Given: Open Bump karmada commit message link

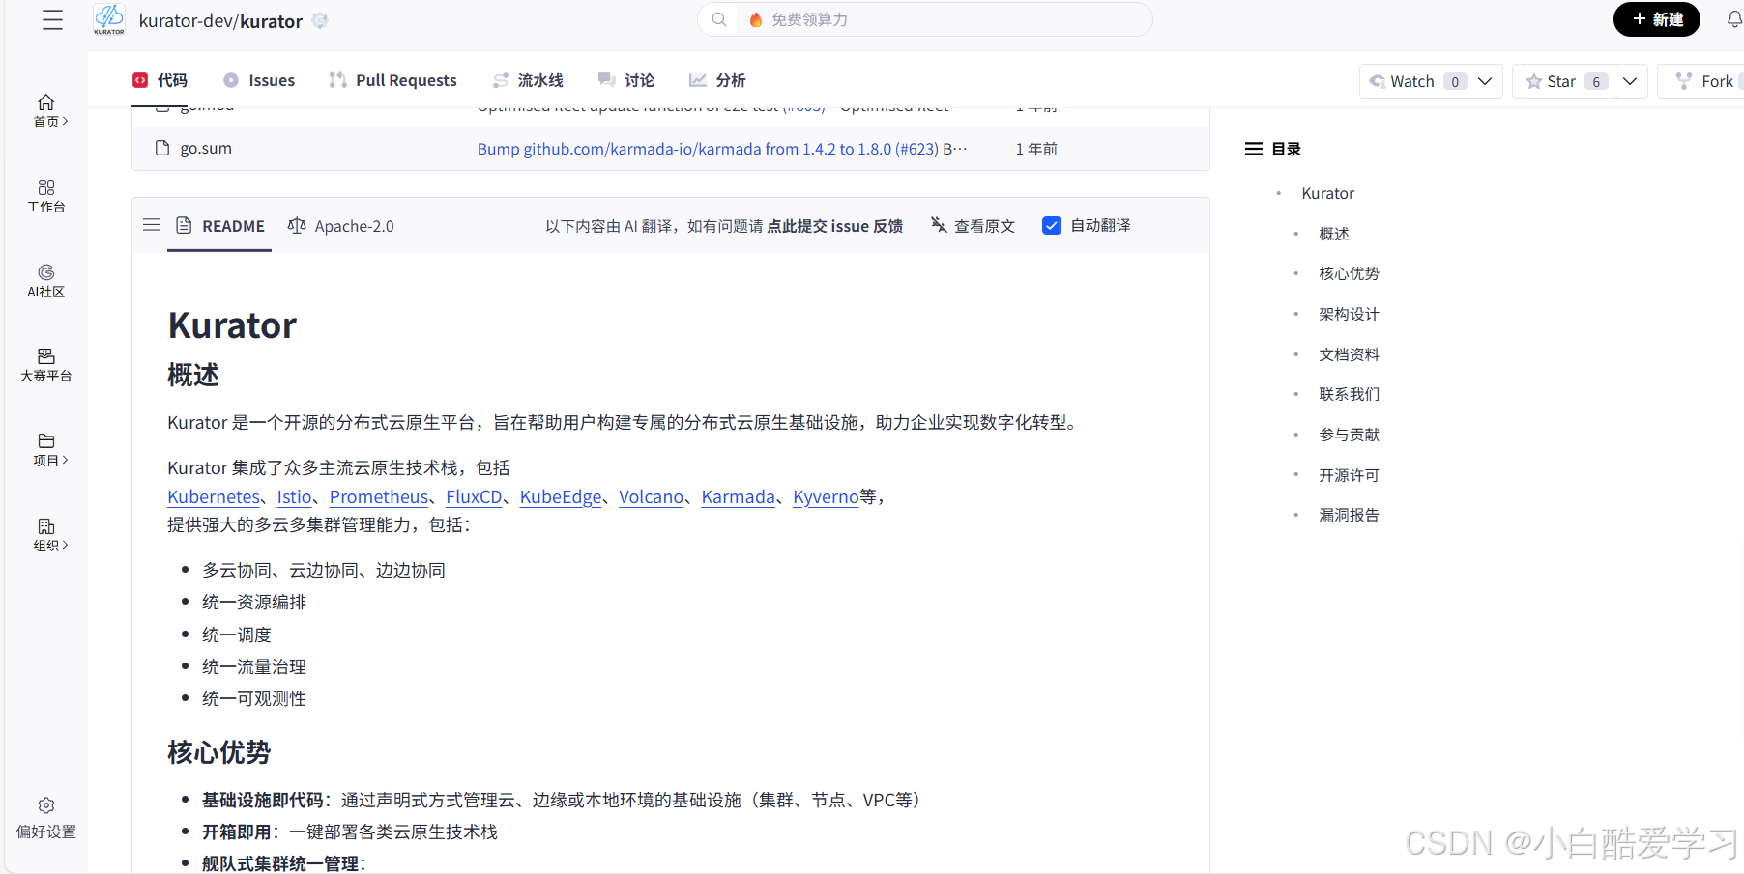Looking at the screenshot, I should tap(708, 149).
